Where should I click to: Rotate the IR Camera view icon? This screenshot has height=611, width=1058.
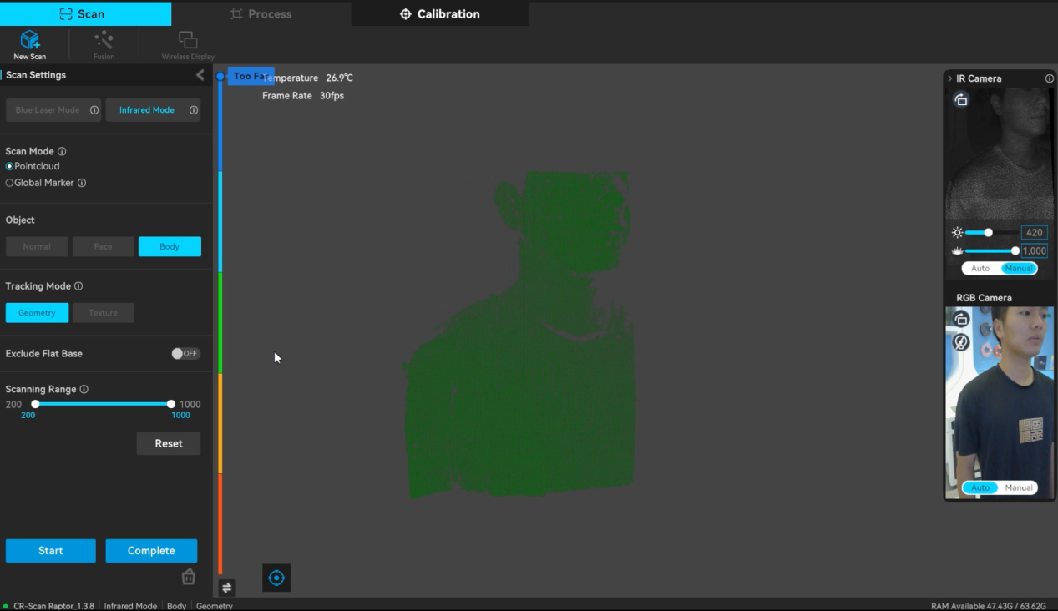(961, 100)
